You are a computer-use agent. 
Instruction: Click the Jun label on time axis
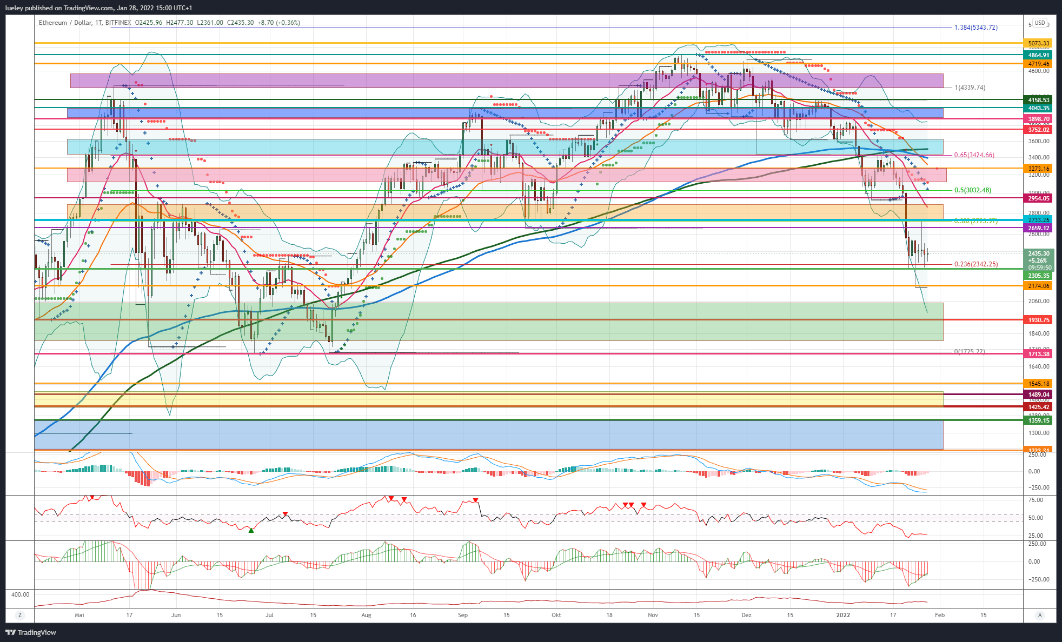(x=176, y=615)
